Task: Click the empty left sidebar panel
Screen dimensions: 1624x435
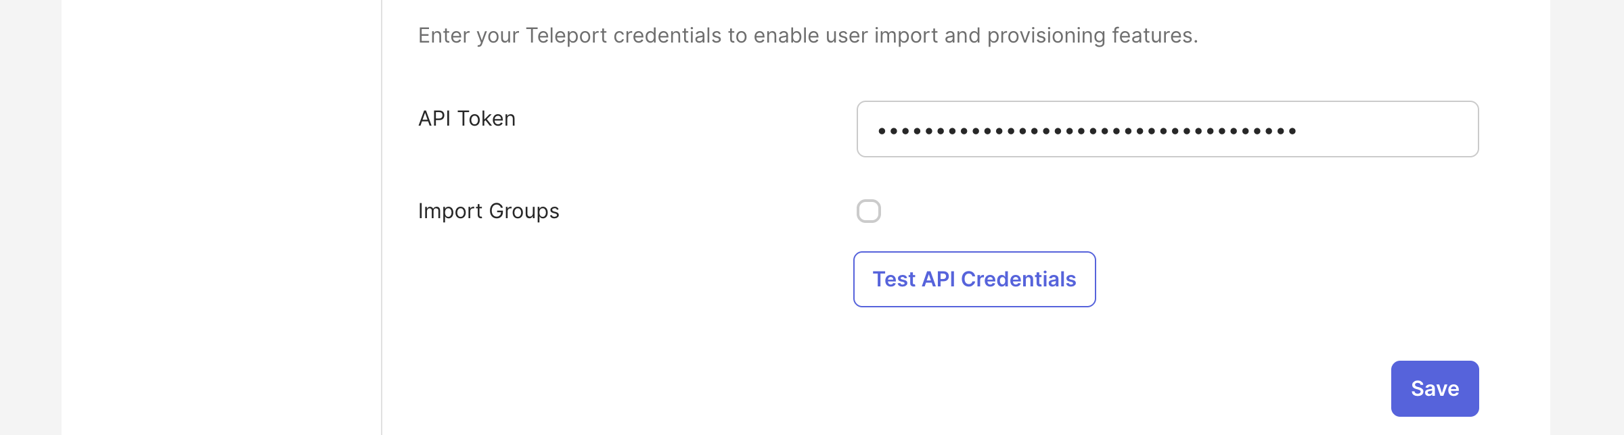Action: coord(223,216)
